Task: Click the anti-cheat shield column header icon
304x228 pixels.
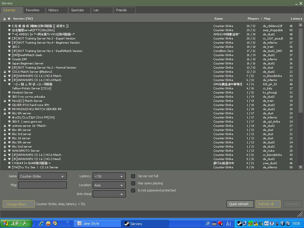Action: click(9, 19)
